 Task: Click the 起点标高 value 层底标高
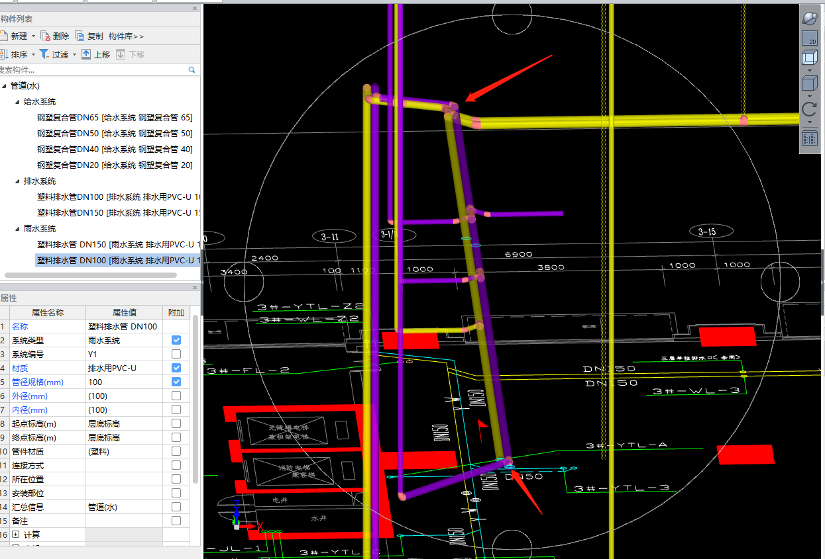click(124, 423)
